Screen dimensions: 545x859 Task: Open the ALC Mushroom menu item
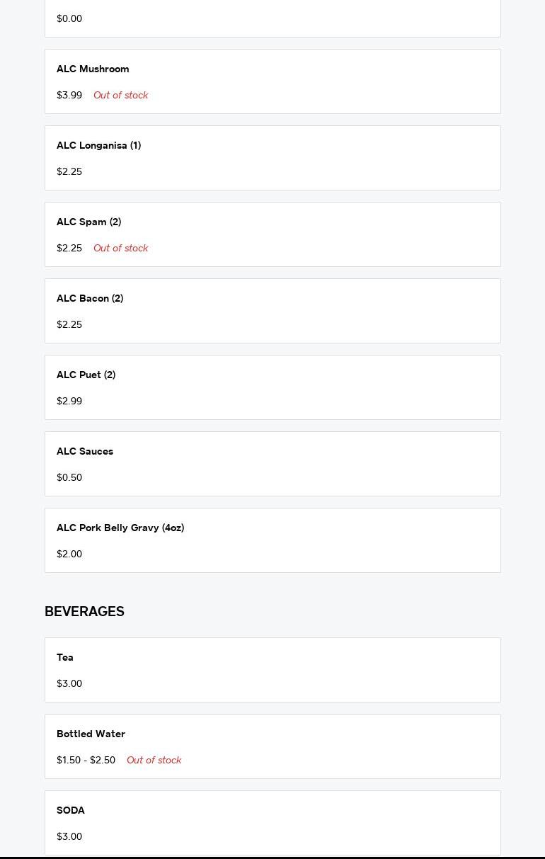coord(93,69)
